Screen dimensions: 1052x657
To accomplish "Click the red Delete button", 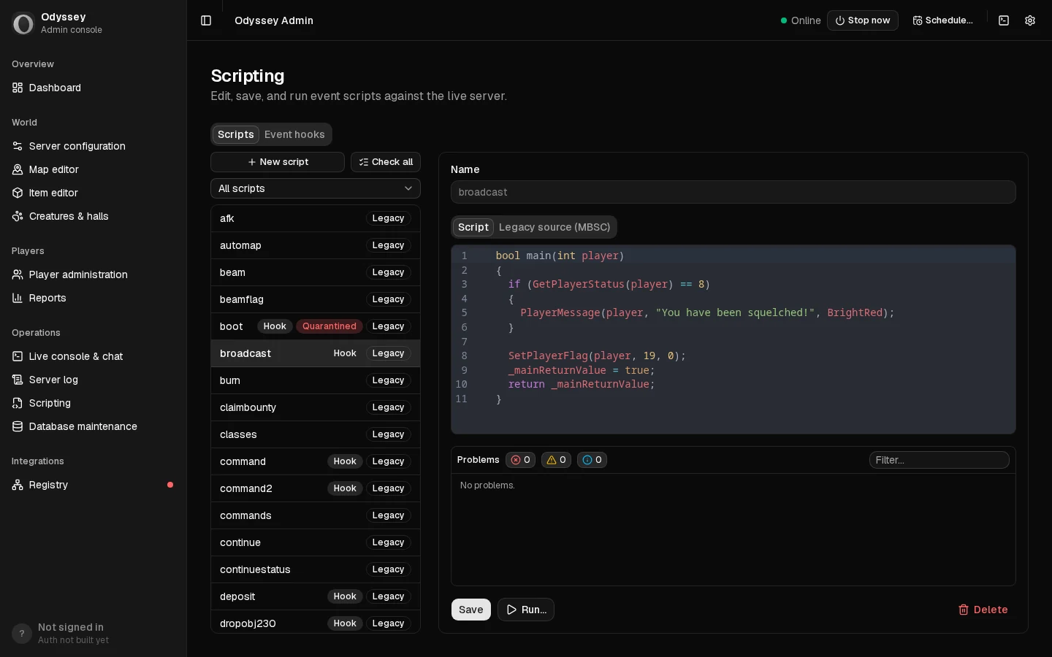I will [x=983, y=610].
